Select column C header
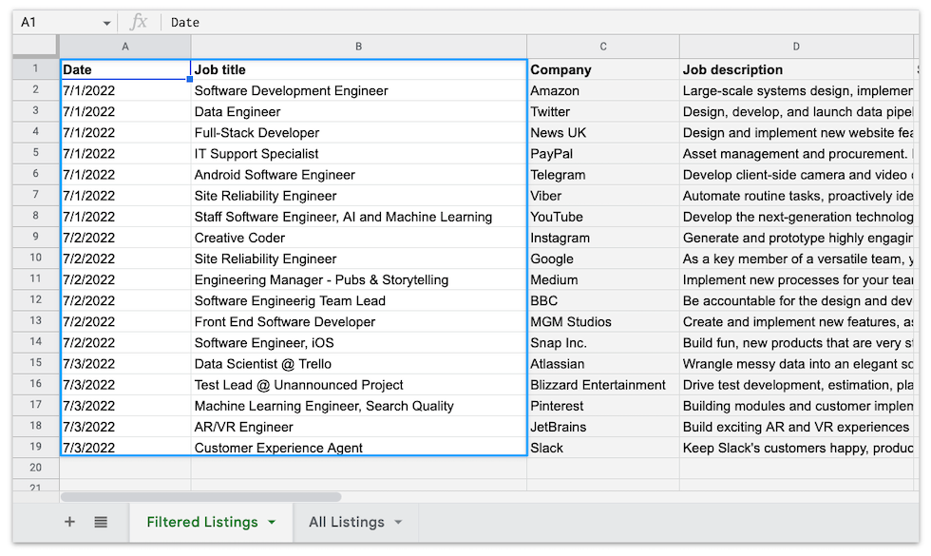The image size is (931, 556). click(602, 45)
